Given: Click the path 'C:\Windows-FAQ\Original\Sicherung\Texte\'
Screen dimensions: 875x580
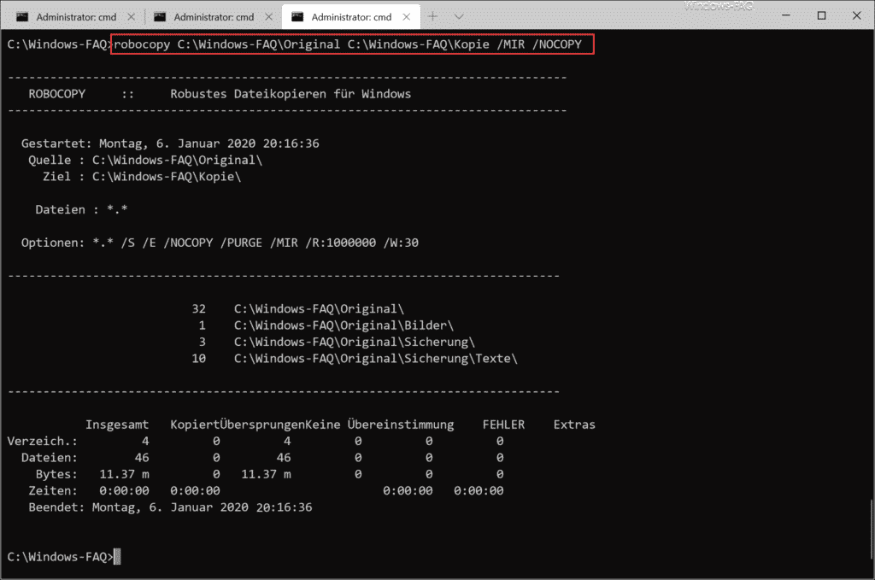Looking at the screenshot, I should pyautogui.click(x=376, y=359).
